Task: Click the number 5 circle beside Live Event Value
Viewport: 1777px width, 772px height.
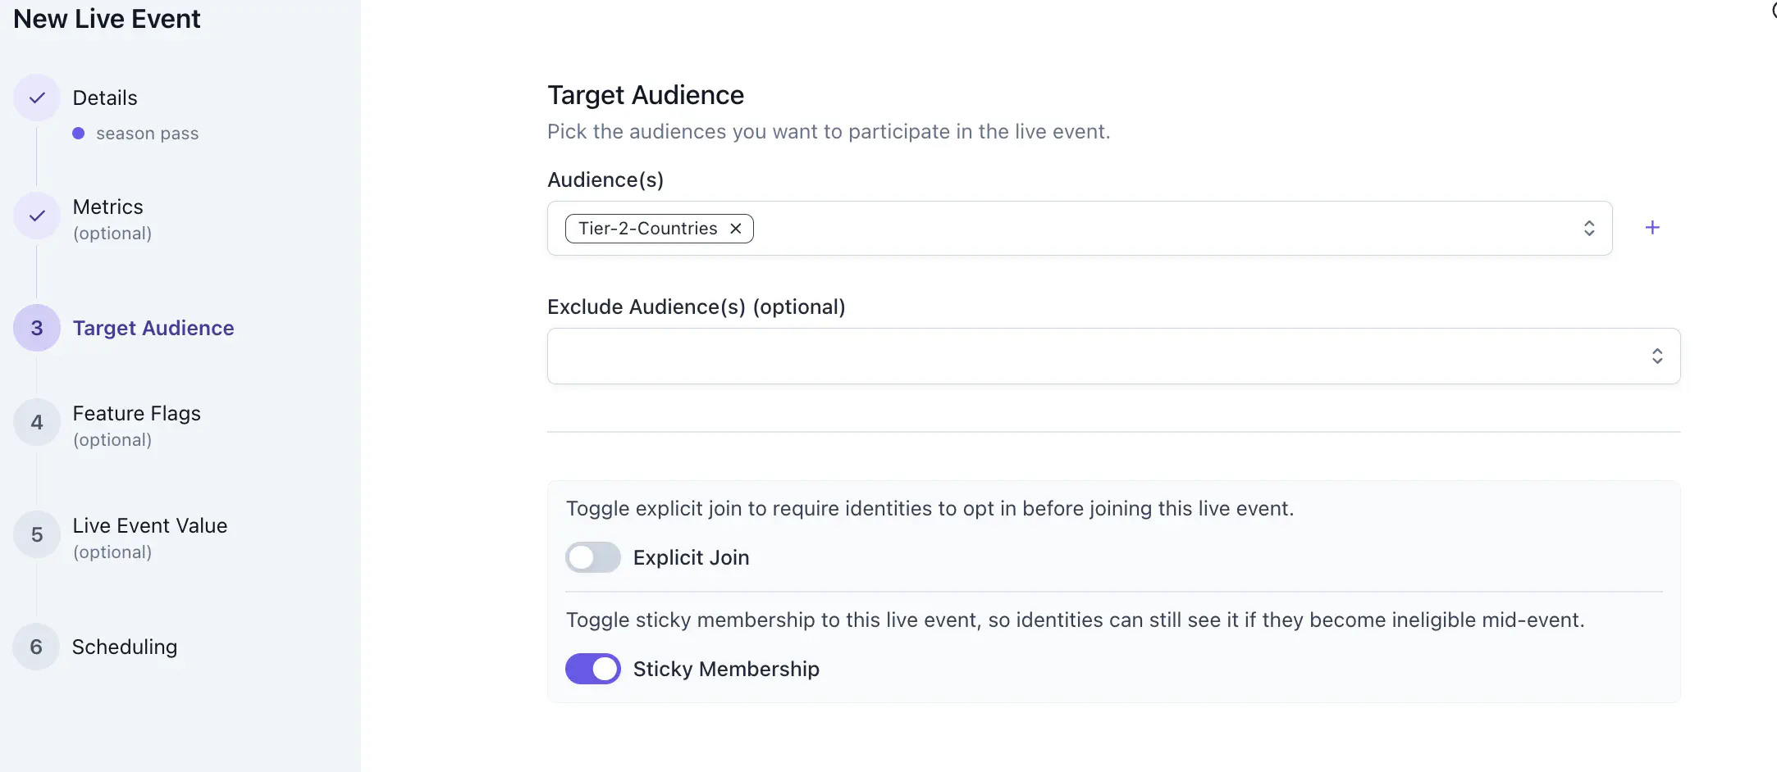Action: (x=35, y=534)
